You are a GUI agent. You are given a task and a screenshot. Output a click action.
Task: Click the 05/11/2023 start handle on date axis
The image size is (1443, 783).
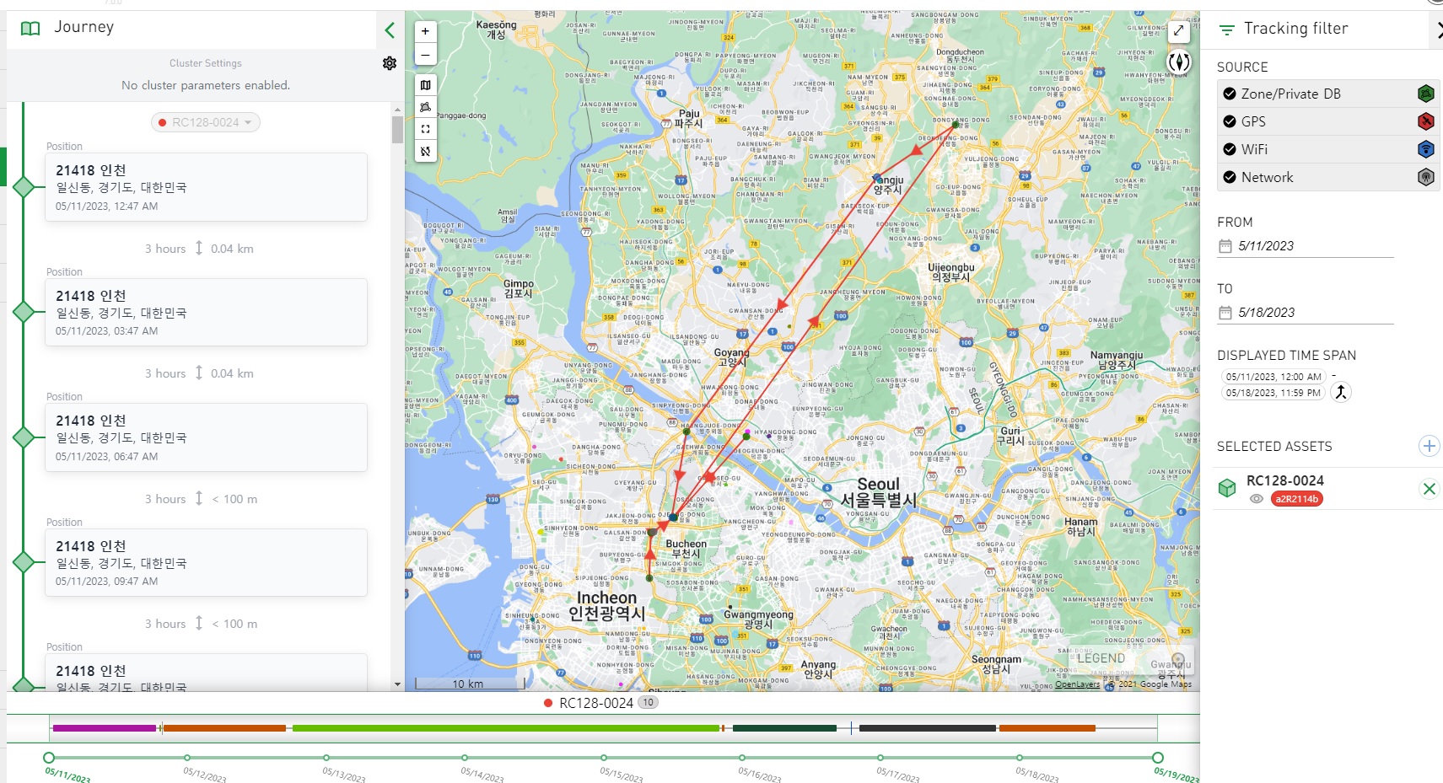tap(49, 758)
